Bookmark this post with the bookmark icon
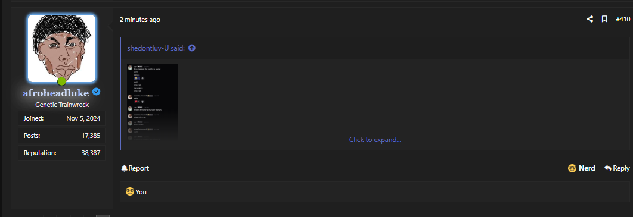 tap(604, 19)
